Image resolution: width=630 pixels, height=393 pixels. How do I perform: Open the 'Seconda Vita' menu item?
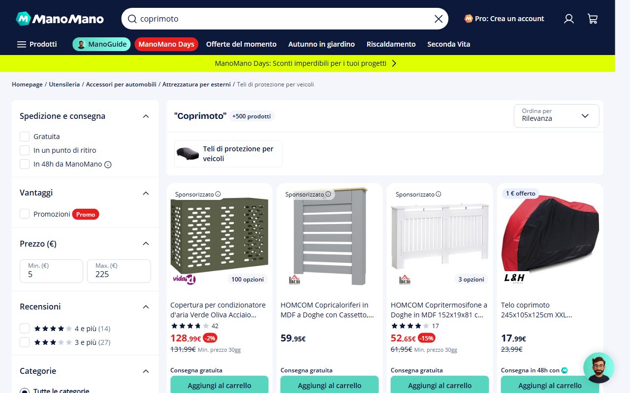coord(449,44)
